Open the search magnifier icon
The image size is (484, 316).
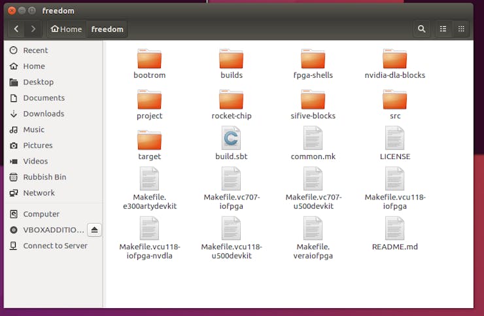(421, 29)
